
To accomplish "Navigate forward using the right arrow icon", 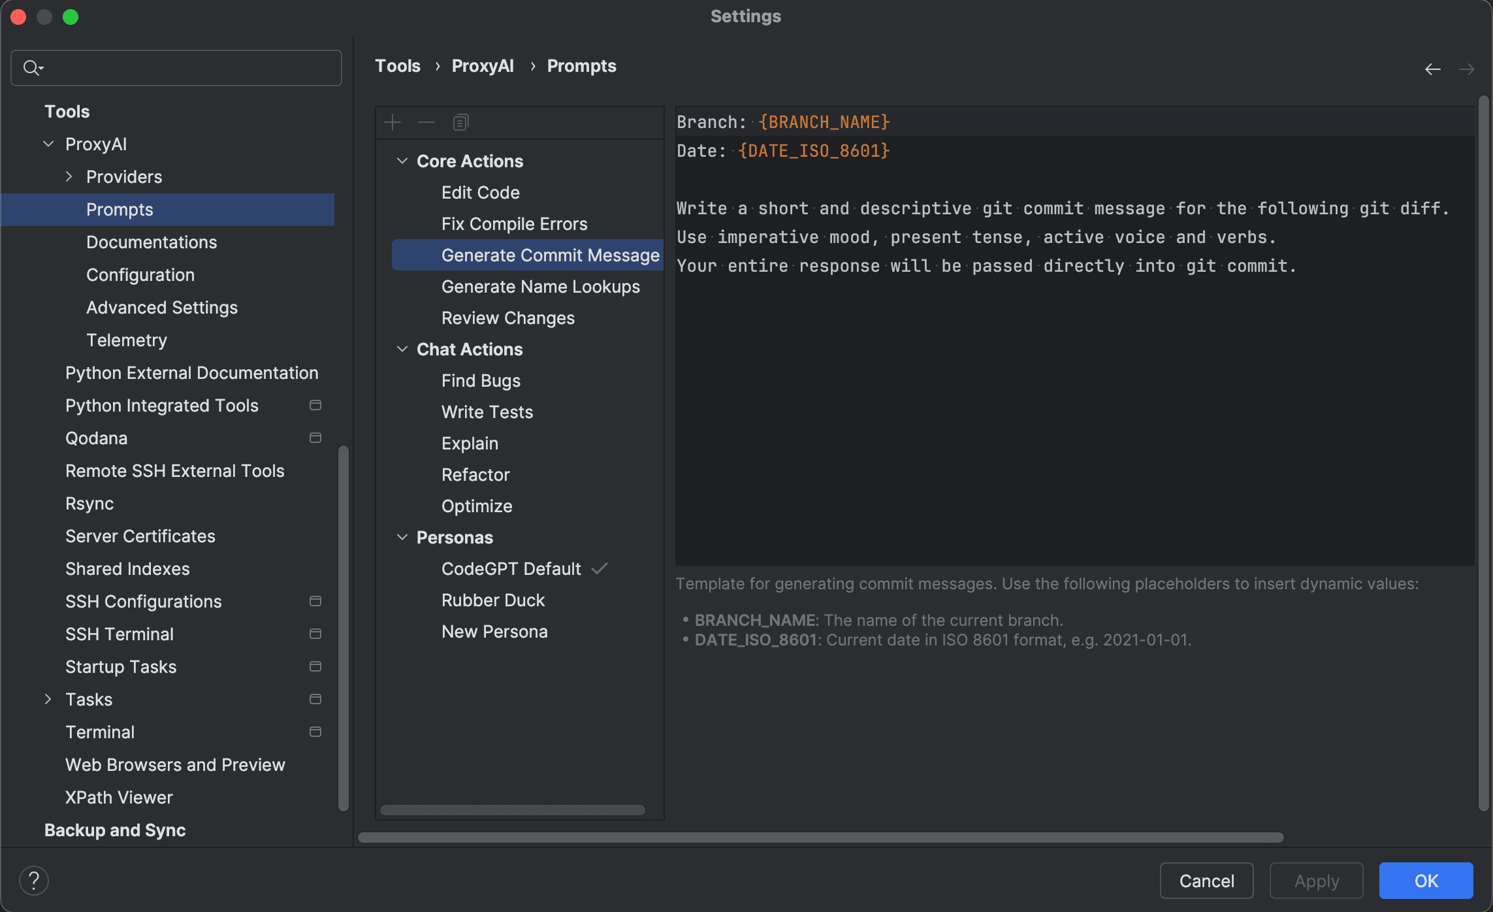I will tap(1468, 69).
